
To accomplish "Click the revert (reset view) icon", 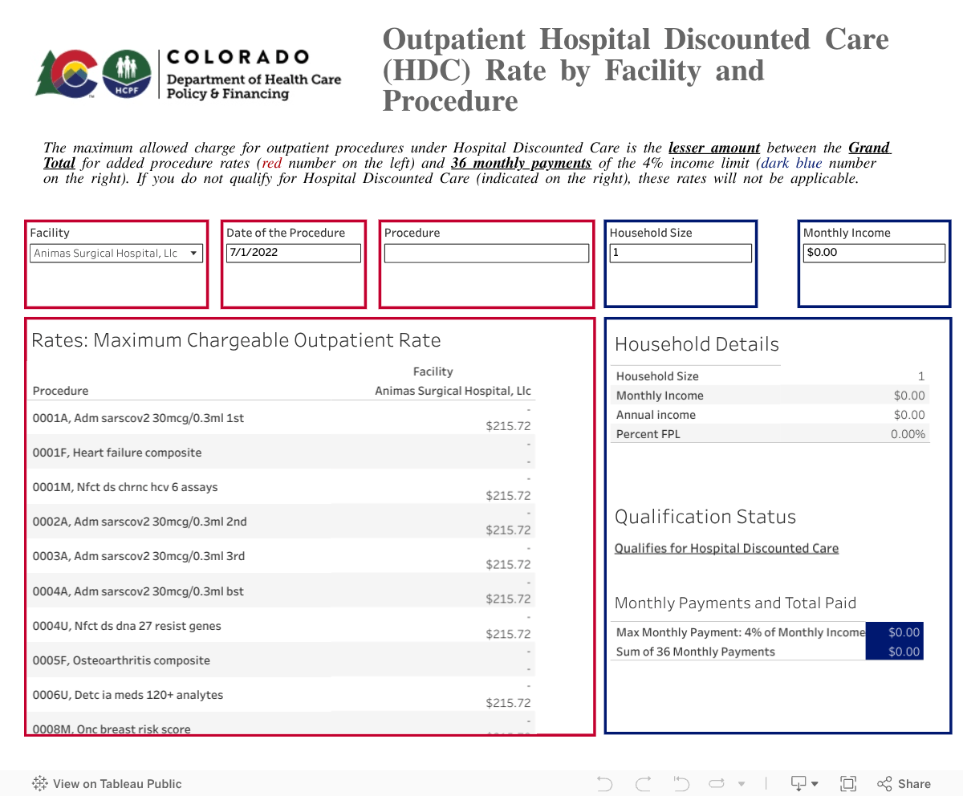I will [681, 784].
